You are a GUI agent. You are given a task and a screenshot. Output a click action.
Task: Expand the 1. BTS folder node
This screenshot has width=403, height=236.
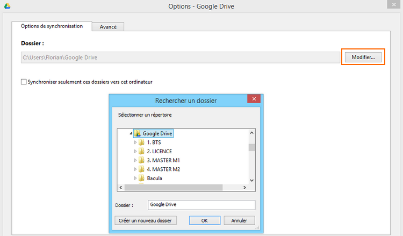click(x=135, y=142)
